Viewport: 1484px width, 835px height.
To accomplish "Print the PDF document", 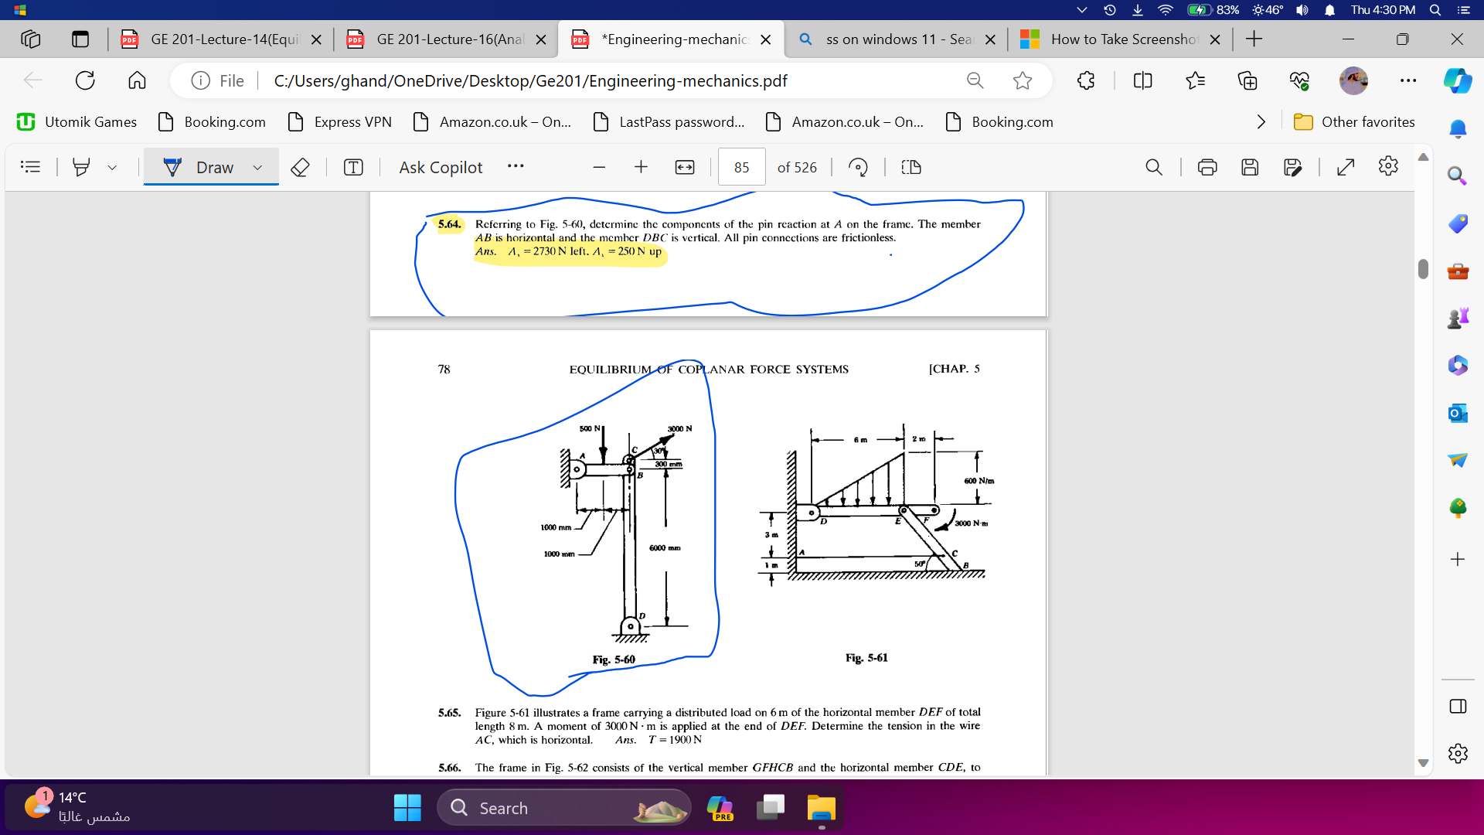I will tap(1207, 167).
